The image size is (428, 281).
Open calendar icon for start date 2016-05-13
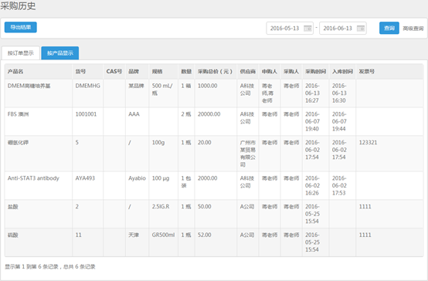click(x=307, y=29)
